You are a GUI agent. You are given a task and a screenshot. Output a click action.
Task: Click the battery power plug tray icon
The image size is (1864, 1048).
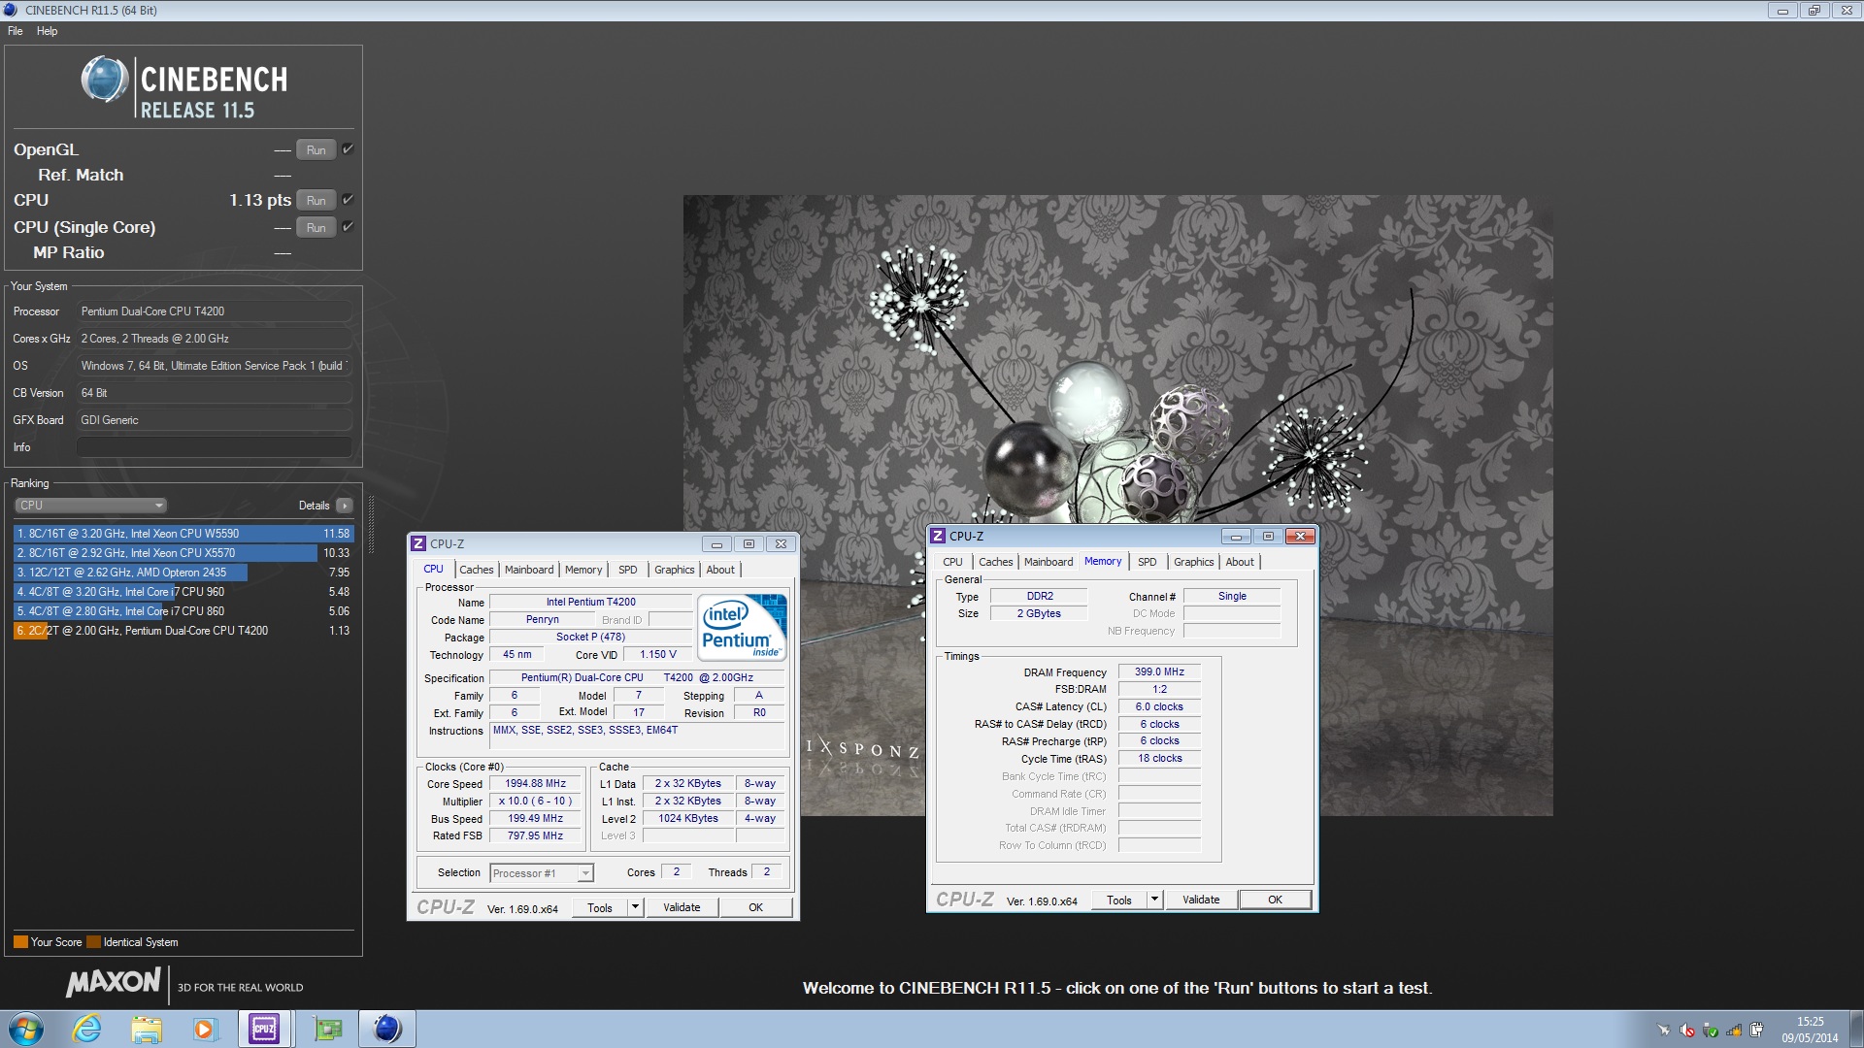coord(1757,1031)
